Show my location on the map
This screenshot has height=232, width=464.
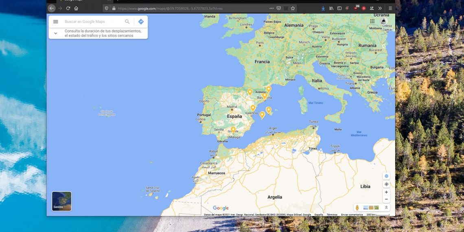386,184
